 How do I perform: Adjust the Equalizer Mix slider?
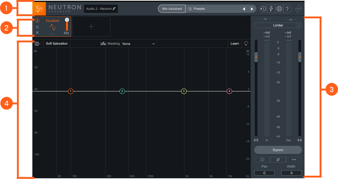pos(67,25)
